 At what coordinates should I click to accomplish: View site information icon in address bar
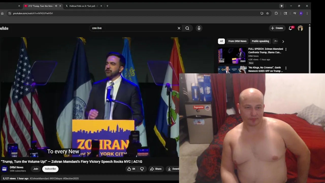[10, 13]
